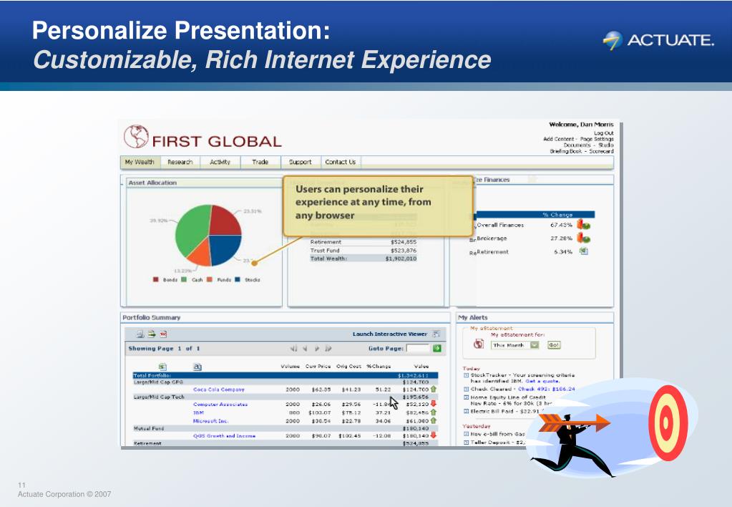The image size is (732, 507).
Task: Click the green arrow export icon
Action: [152, 334]
